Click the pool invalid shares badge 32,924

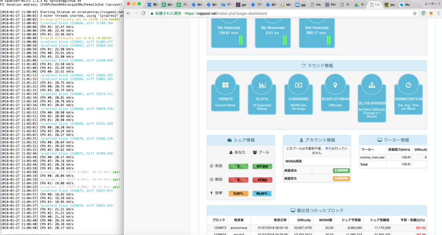pos(262,180)
